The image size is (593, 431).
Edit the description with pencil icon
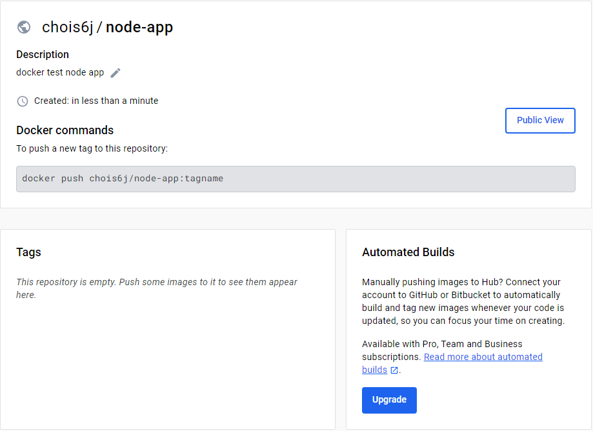(116, 73)
